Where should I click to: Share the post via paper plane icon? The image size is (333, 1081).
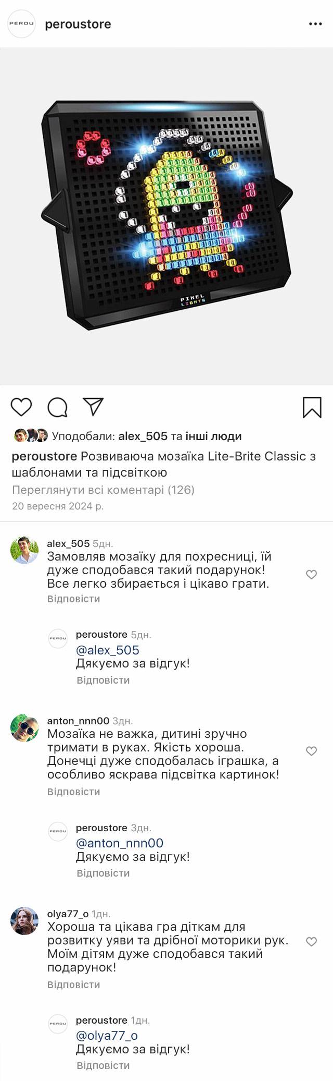point(94,407)
